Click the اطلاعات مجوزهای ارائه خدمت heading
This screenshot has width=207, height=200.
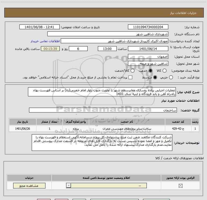pyautogui.click(x=180, y=158)
